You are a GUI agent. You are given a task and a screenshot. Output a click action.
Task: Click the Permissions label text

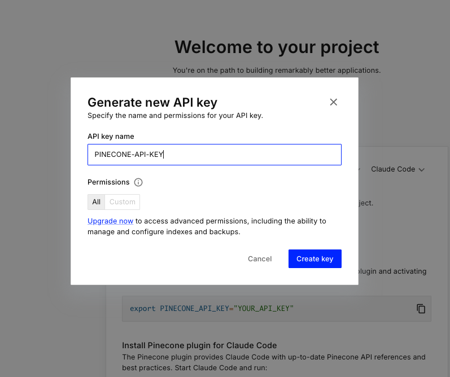coord(108,182)
